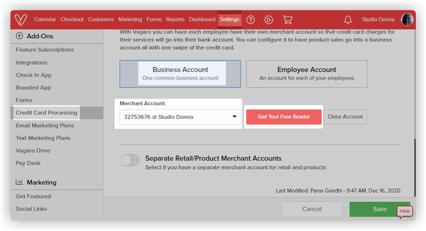Open the Calendar menu
The height and width of the screenshot is (231, 426).
point(45,19)
